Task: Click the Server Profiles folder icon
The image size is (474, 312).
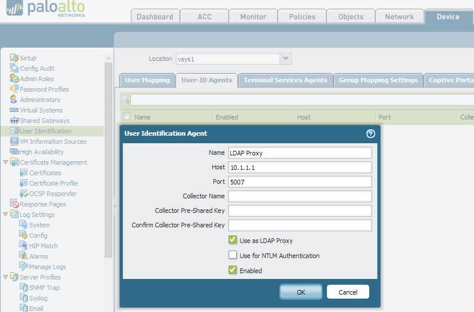Action: (x=14, y=277)
